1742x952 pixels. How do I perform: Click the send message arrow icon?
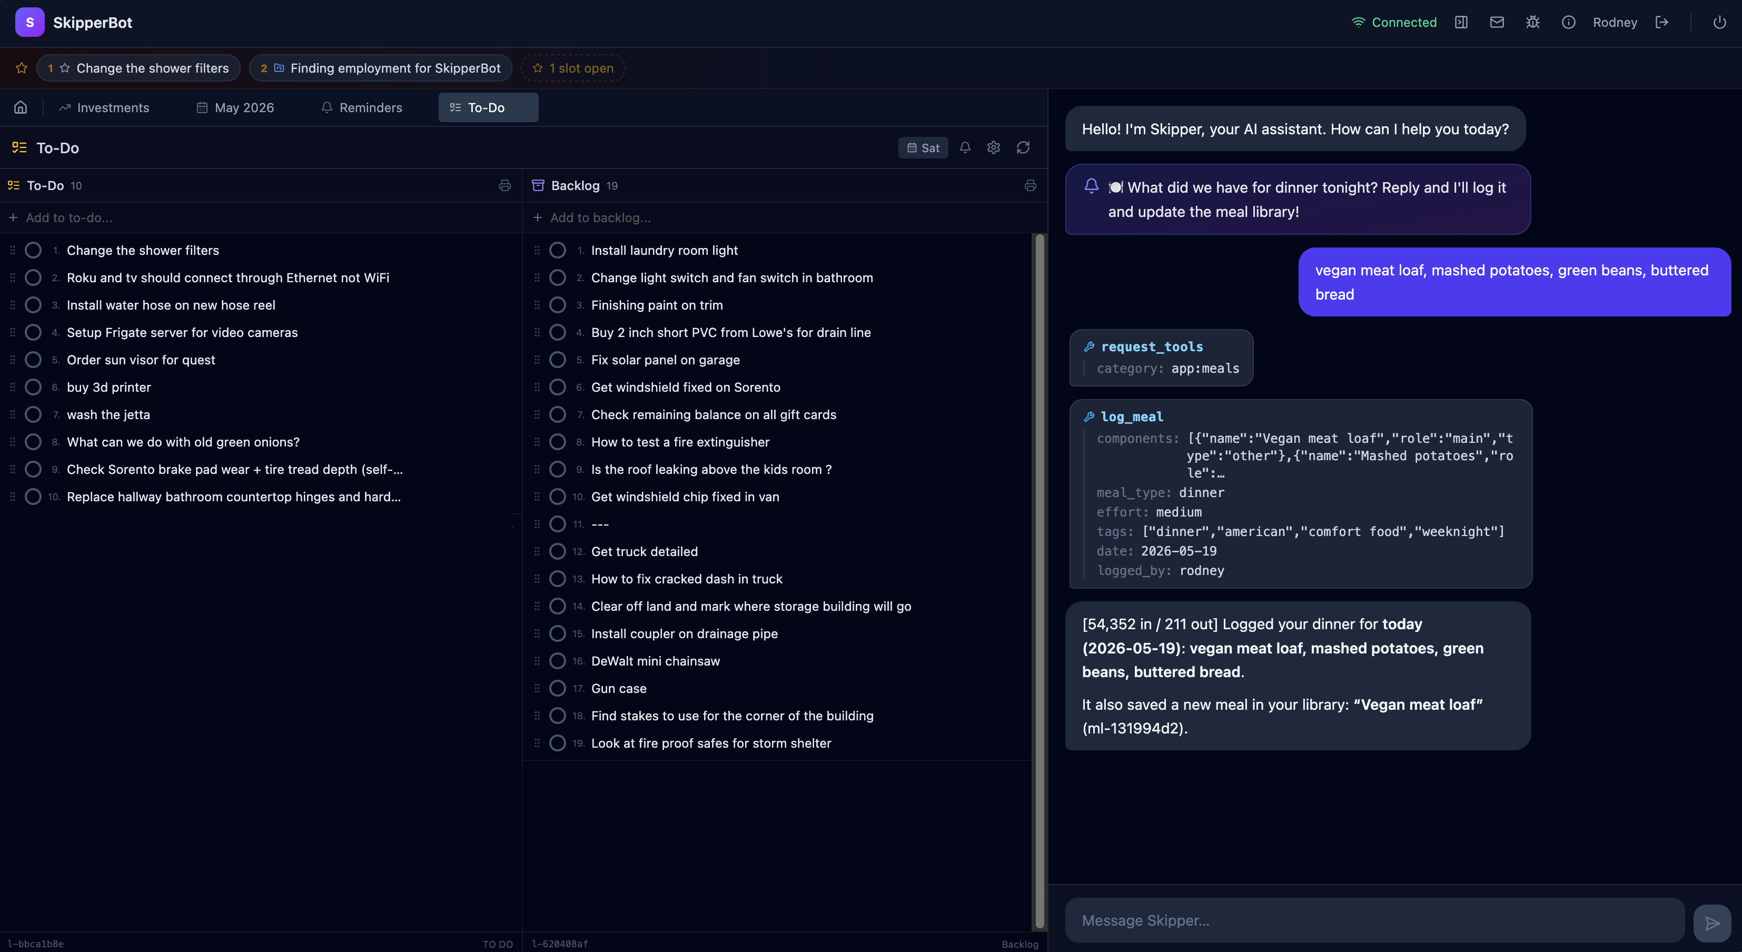click(x=1711, y=923)
